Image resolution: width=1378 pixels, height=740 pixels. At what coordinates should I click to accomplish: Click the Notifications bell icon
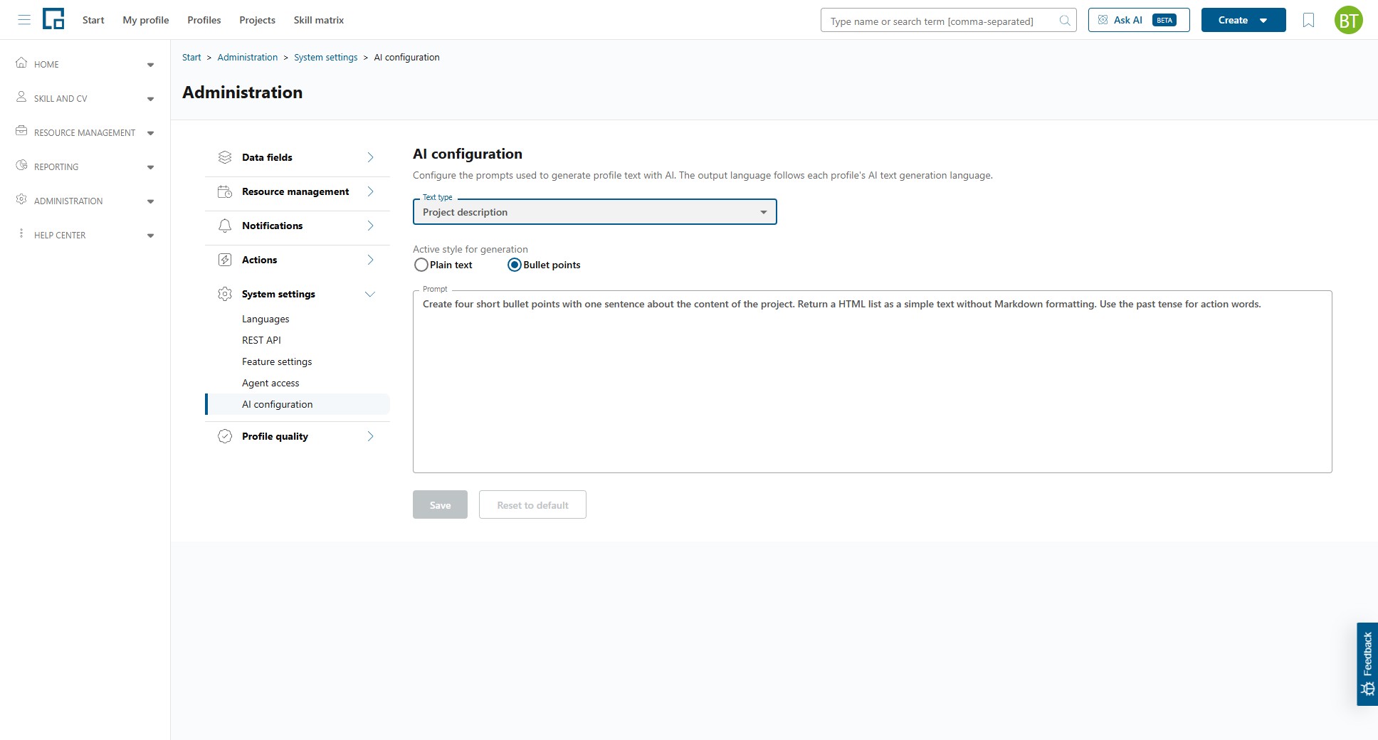point(225,226)
